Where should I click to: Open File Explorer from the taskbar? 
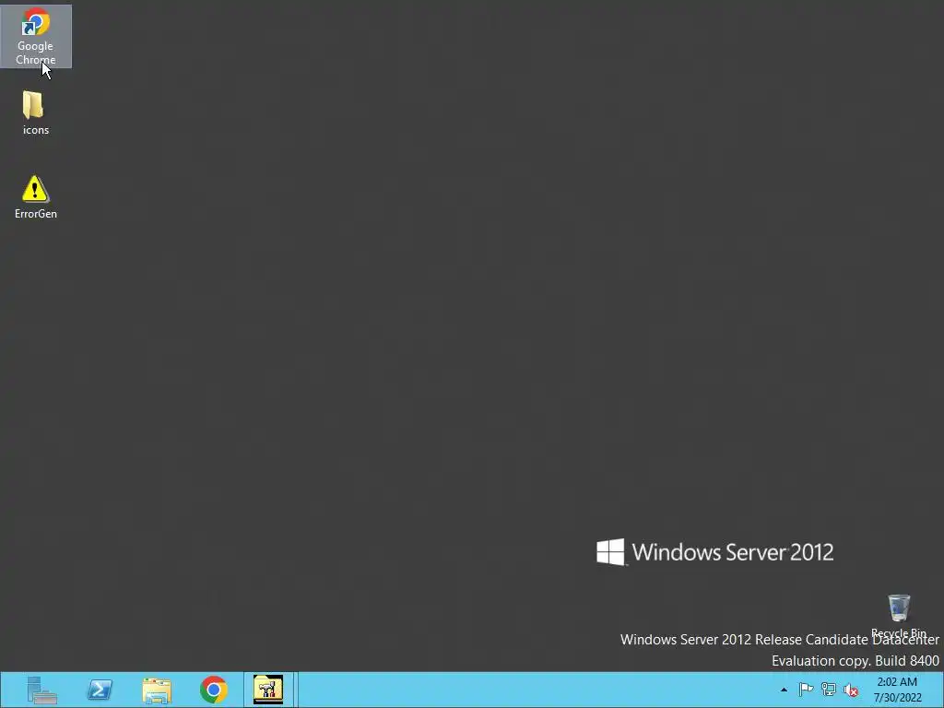coord(157,690)
